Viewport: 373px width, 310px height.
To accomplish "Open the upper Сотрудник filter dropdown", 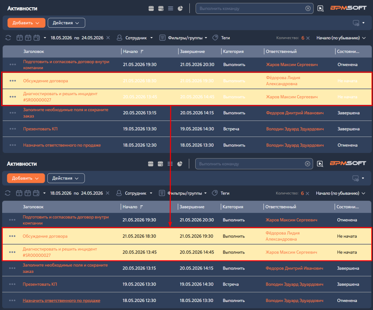I will click(135, 38).
